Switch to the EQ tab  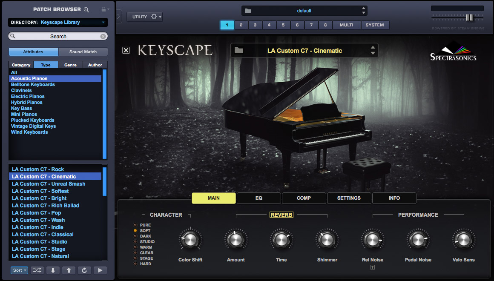258,198
